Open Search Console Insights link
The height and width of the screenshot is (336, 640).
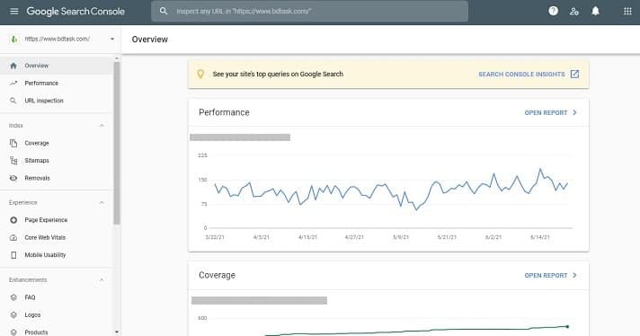pos(521,75)
